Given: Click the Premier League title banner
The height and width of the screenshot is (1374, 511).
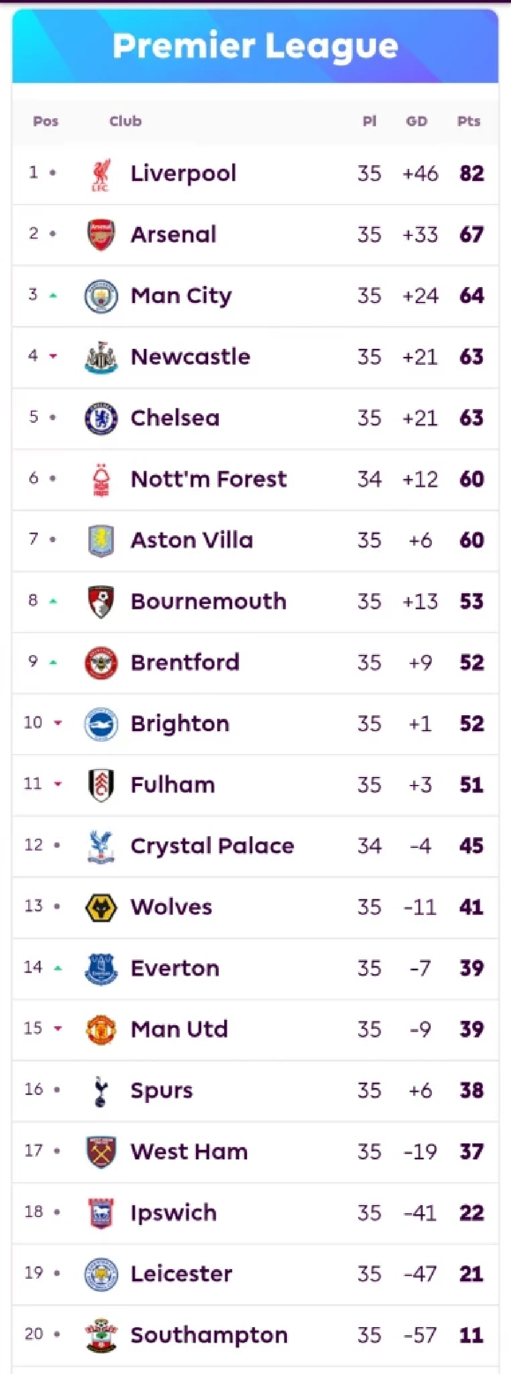Looking at the screenshot, I should point(255,46).
